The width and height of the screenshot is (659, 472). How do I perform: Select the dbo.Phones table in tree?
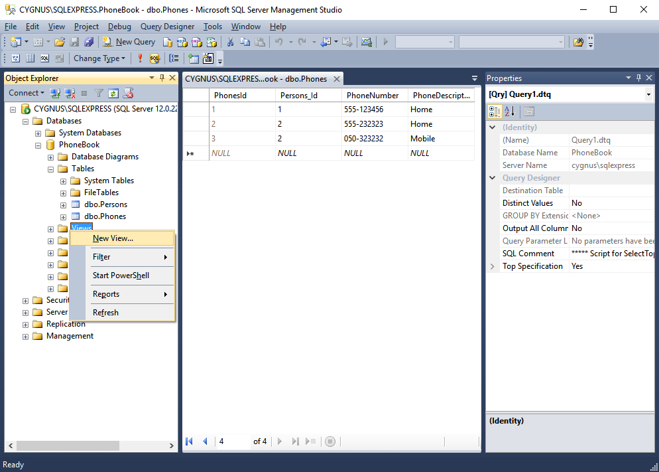pos(105,216)
